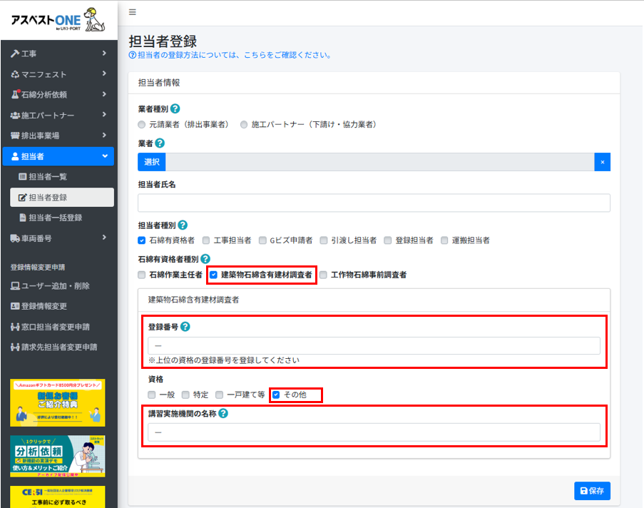Open the 担当者の登録方法 help link
The width and height of the screenshot is (644, 508).
[228, 55]
